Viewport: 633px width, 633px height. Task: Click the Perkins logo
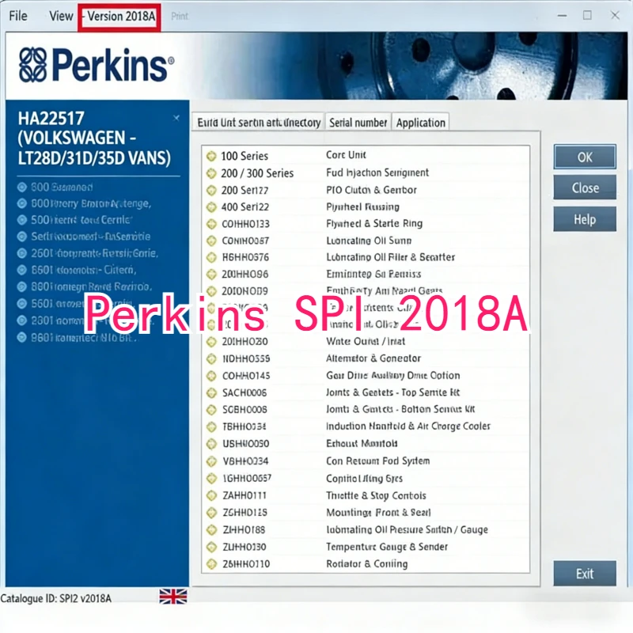coord(97,65)
